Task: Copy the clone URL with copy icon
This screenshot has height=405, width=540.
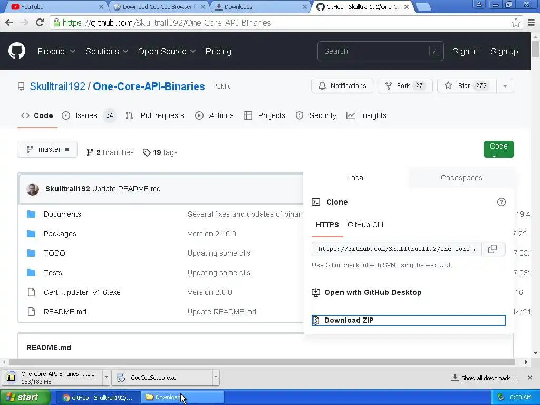Action: (x=493, y=249)
